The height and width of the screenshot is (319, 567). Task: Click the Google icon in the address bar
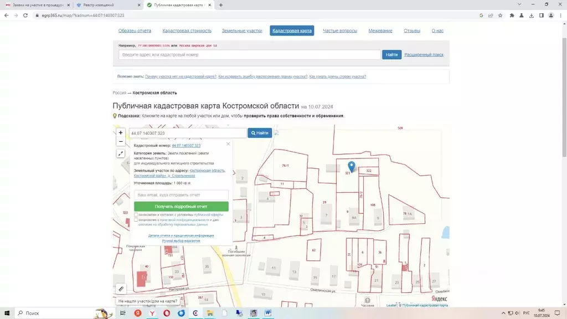pyautogui.click(x=481, y=15)
